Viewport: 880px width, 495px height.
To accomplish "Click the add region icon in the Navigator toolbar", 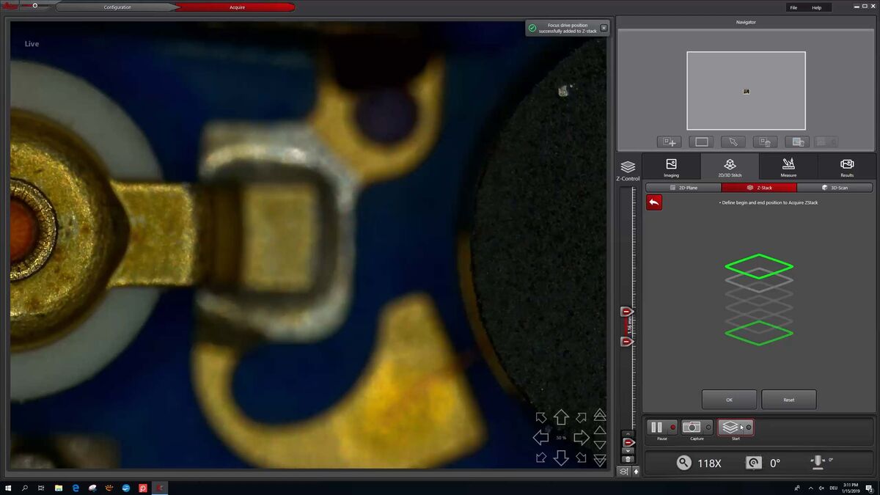I will [x=669, y=142].
